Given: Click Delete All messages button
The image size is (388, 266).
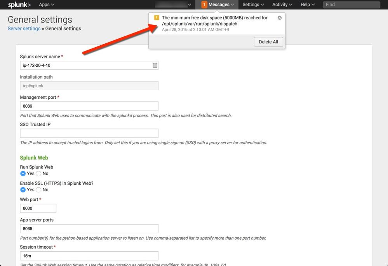Looking at the screenshot, I should click(x=268, y=42).
